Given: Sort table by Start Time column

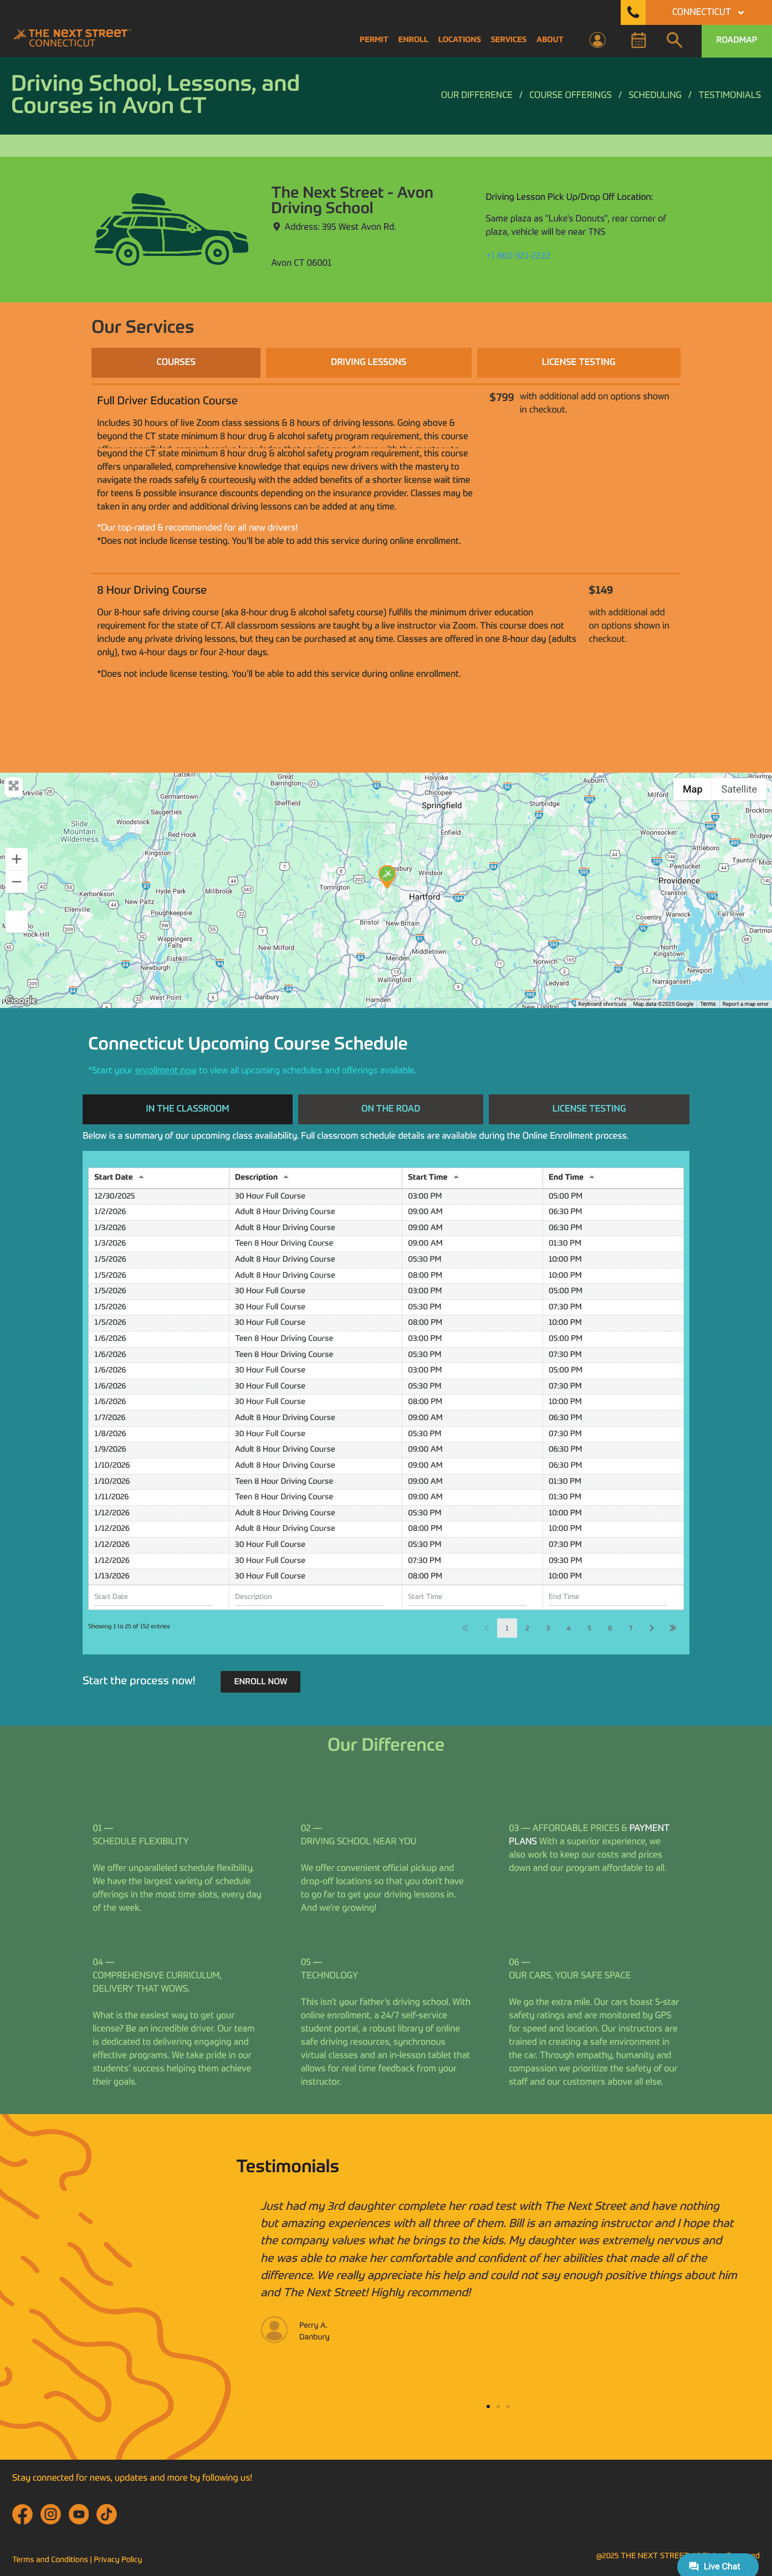Looking at the screenshot, I should coord(472,1177).
